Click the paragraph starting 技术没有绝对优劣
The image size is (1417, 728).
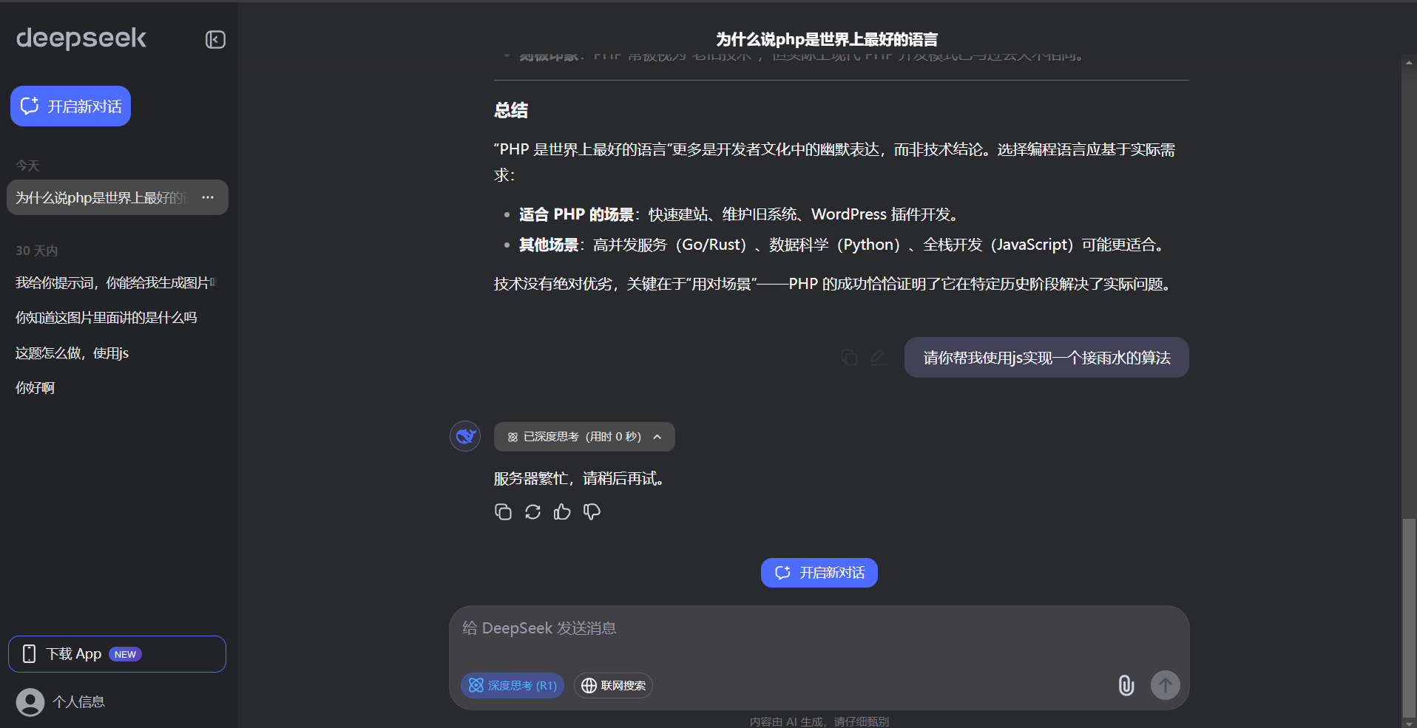833,284
